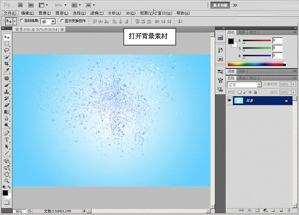Screen dimensions: 299x215
Task: Launch Mini Bridge from the application bar
Action: point(31,5)
